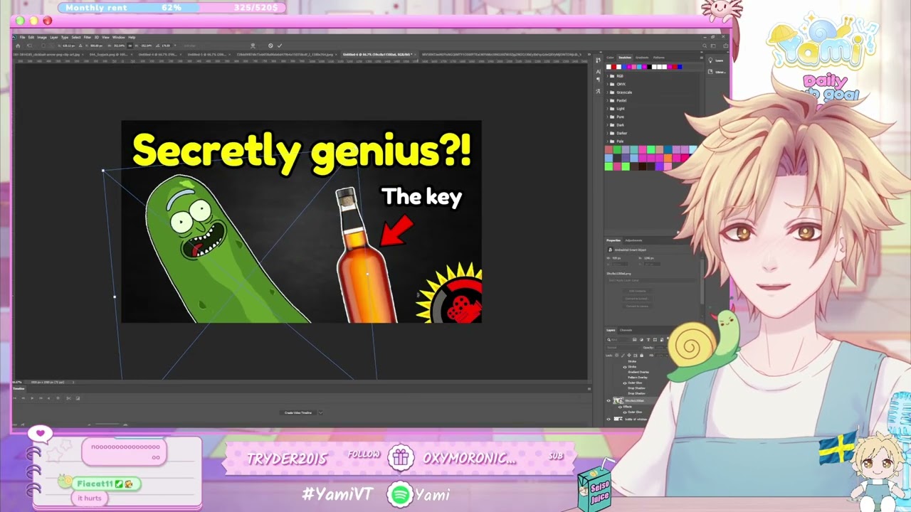Switch to warp mode icon in options bar

253,46
